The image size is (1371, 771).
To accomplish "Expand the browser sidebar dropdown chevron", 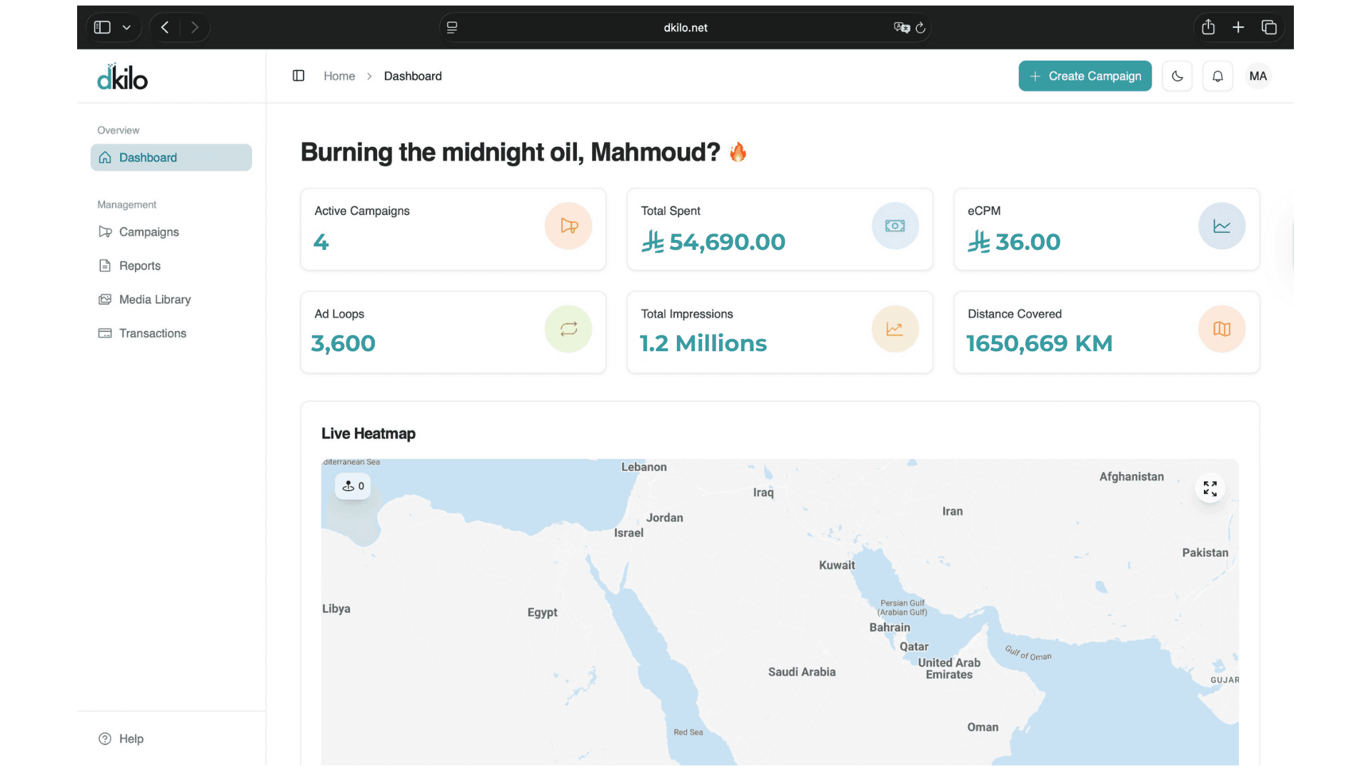I will [126, 28].
